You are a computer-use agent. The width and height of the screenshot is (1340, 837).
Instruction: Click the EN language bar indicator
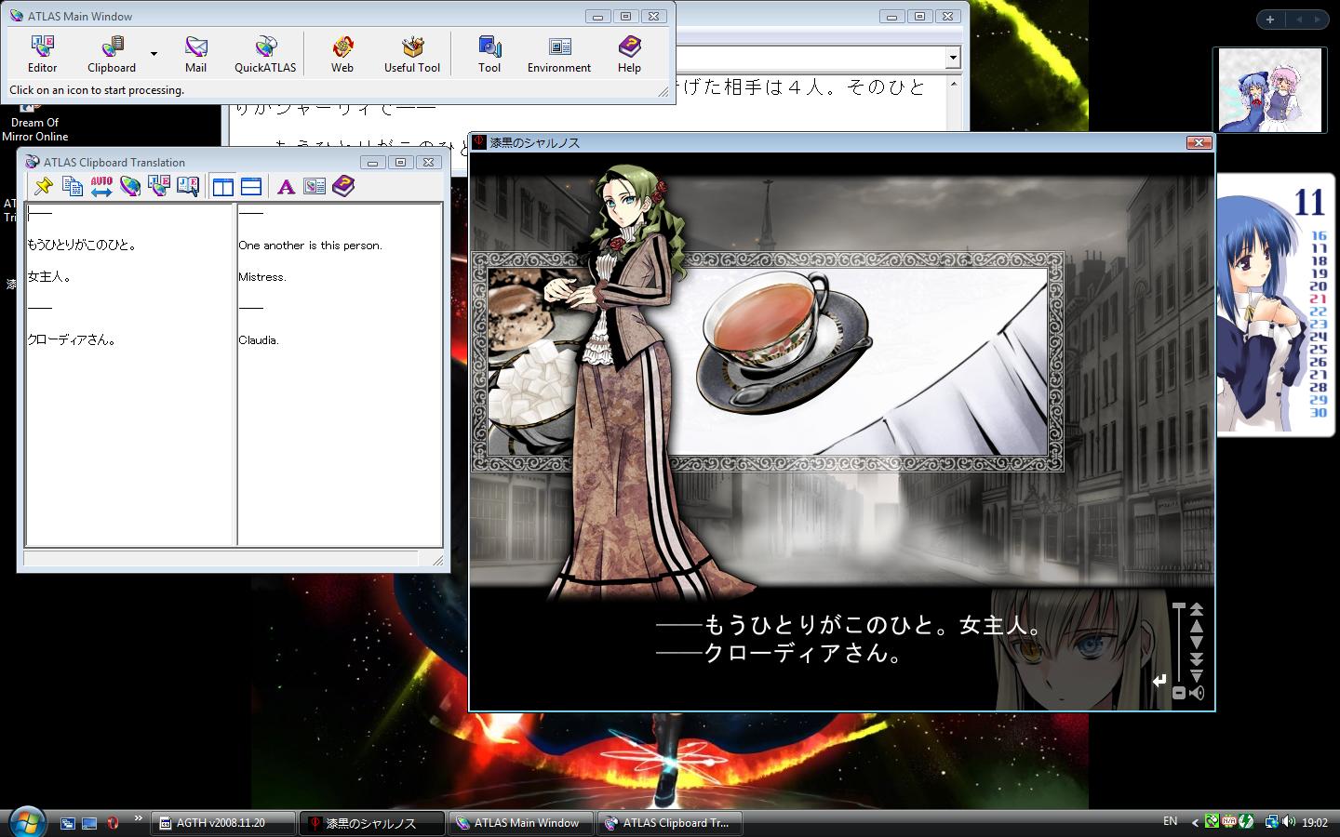(1170, 821)
